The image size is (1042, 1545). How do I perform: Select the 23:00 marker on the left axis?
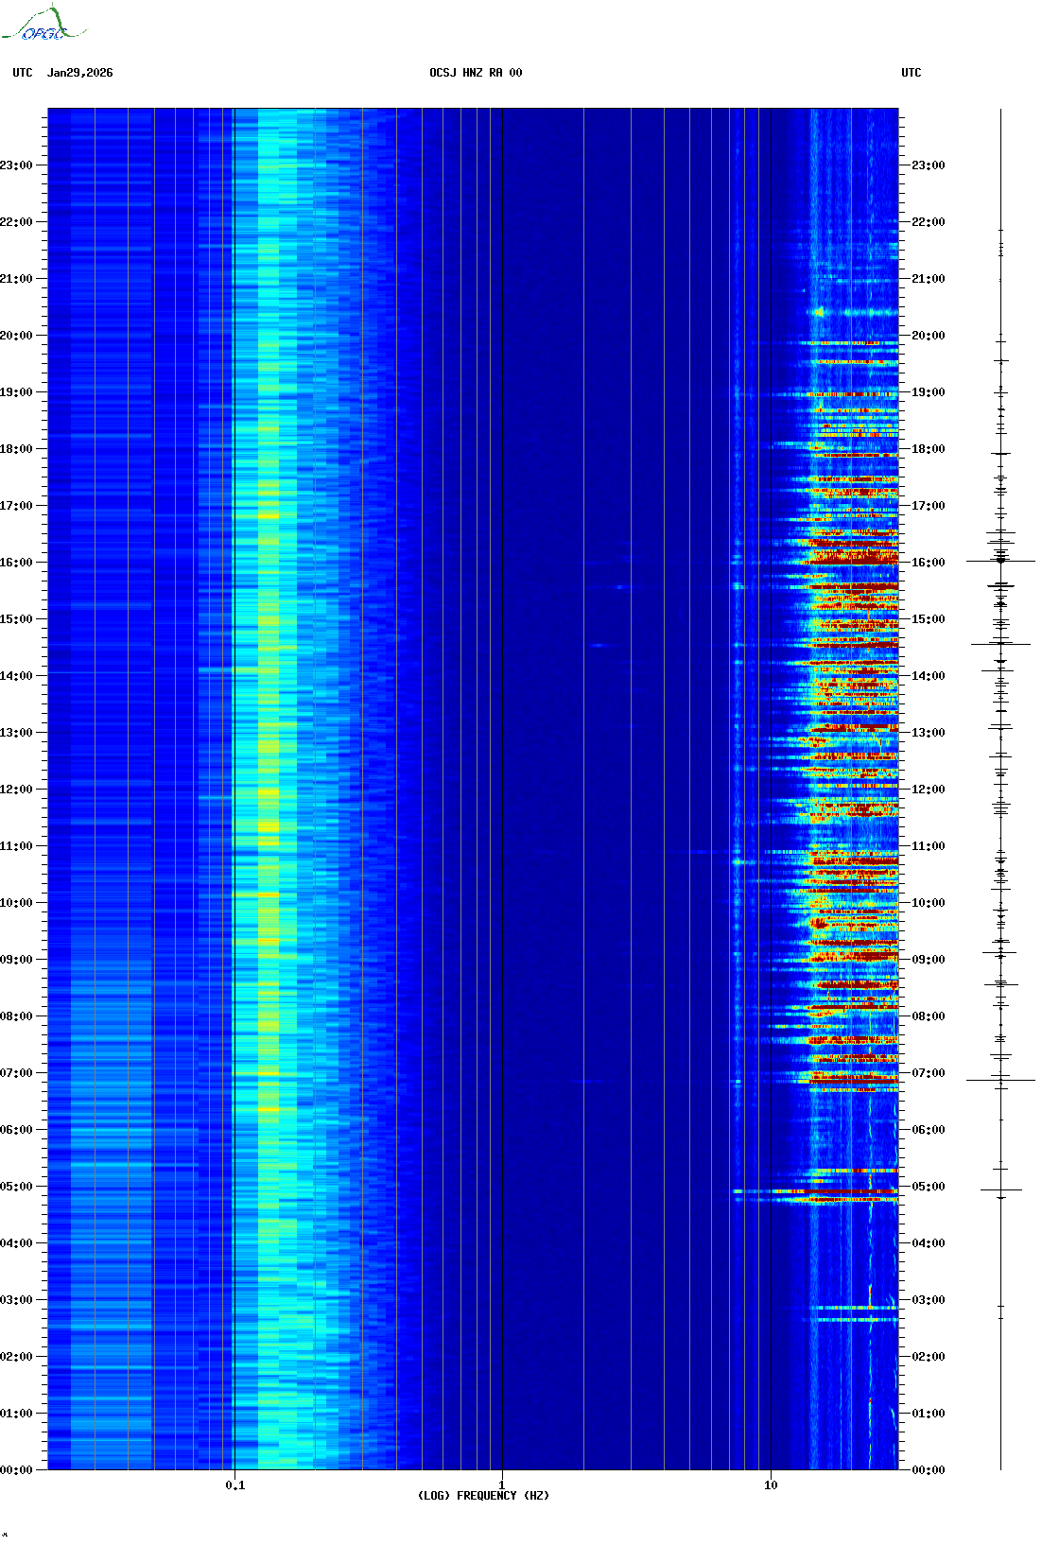(x=16, y=165)
